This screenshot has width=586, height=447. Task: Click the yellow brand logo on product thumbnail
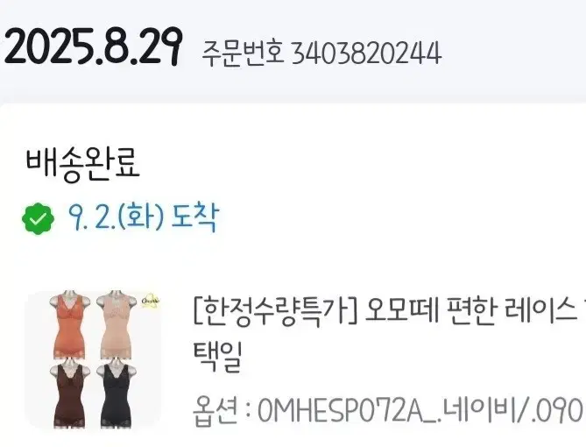[x=151, y=301]
